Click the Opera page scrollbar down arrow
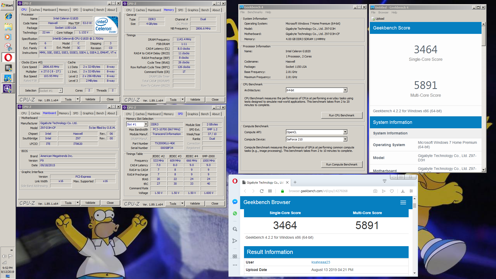496x279 pixels. pyautogui.click(x=415, y=273)
